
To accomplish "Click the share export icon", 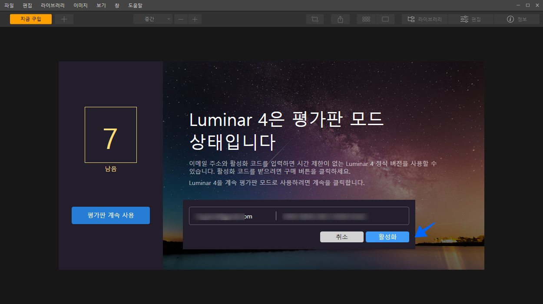I will pos(341,19).
